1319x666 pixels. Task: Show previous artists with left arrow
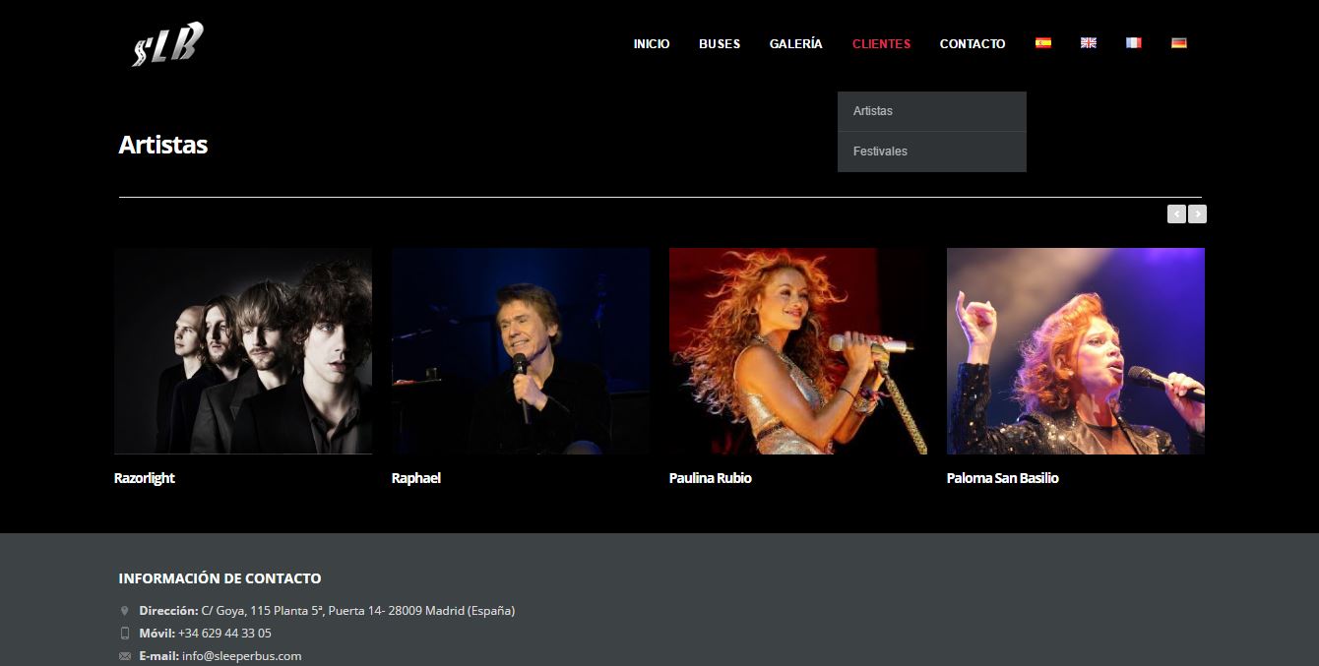[x=1176, y=213]
